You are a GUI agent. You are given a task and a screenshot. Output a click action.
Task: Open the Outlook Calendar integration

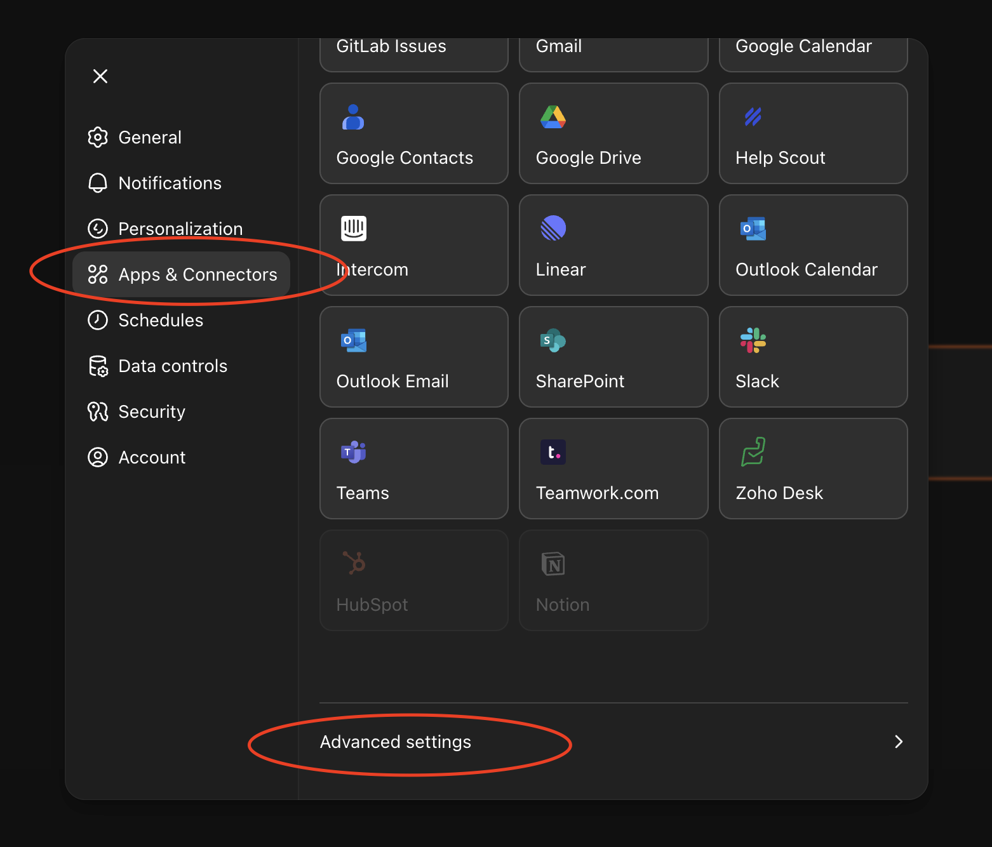point(812,245)
